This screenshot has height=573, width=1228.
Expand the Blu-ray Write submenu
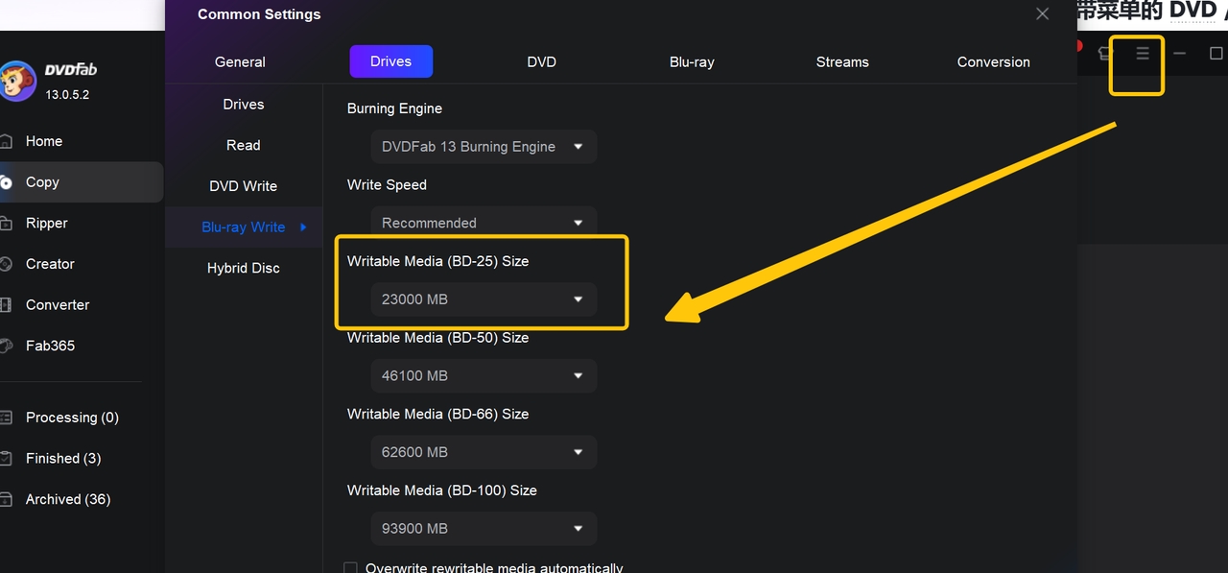click(x=244, y=227)
